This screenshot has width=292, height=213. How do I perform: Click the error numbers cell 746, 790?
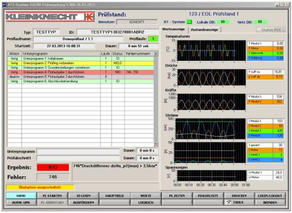pos(139,72)
